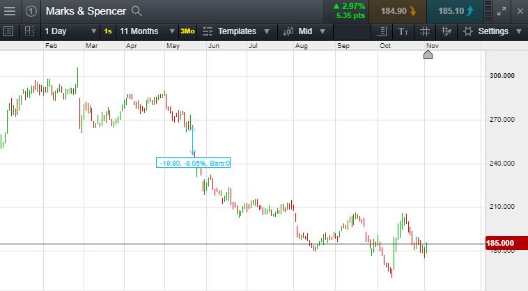Expand the chart to full screen
This screenshot has width=528, height=291.
[x=502, y=11]
